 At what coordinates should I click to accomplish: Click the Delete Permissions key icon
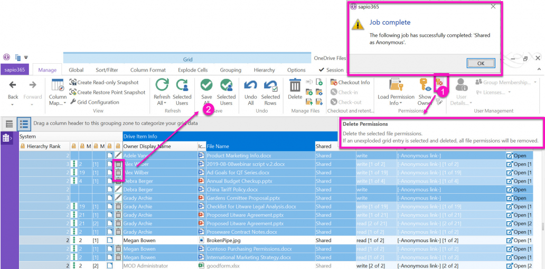[x=439, y=83]
